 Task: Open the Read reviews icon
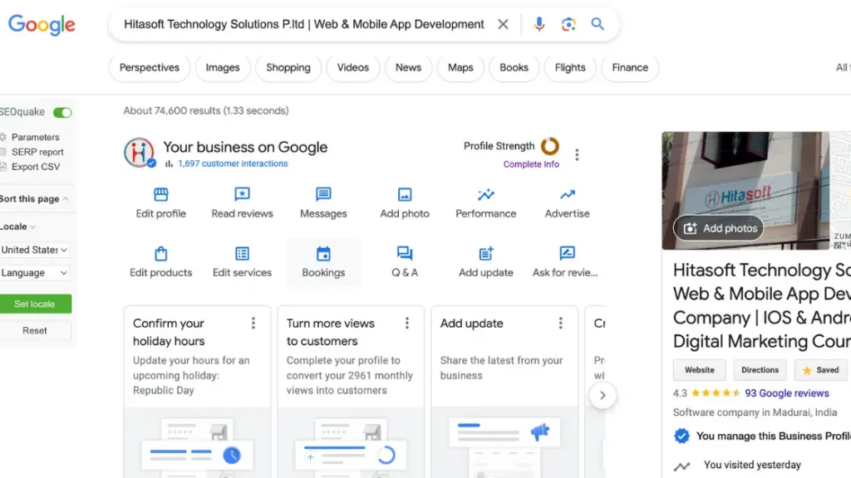pos(242,194)
